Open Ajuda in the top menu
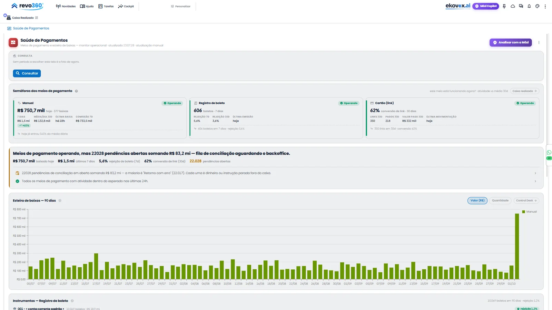552x310 pixels. (87, 6)
